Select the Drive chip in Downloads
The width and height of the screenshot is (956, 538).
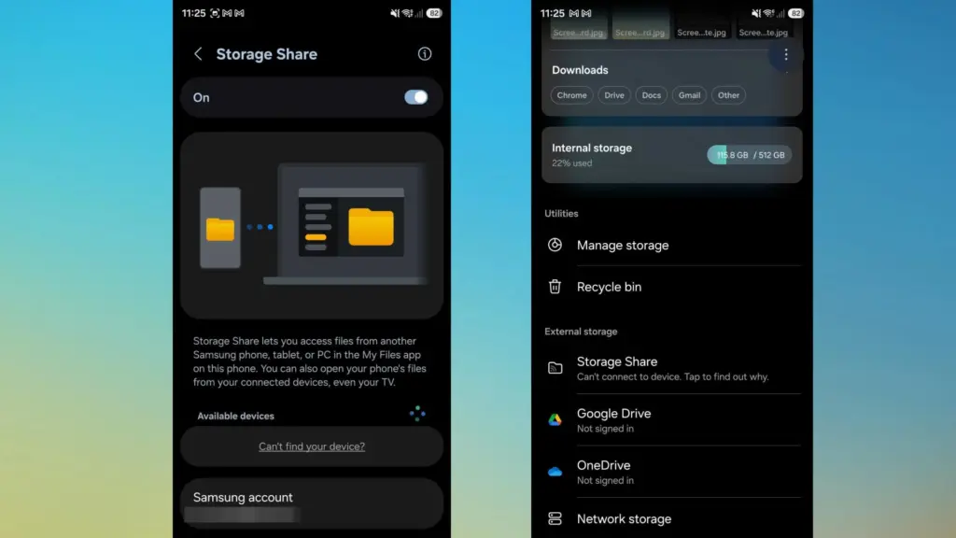click(x=613, y=94)
